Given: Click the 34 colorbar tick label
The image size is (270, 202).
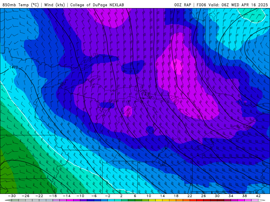Looking at the screenshot, I should [x=231, y=196].
